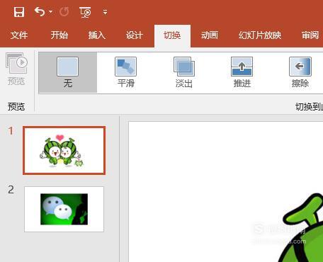Image resolution: width=323 pixels, height=262 pixels.
Task: Select the 无 (none) transition
Action: coord(68,72)
